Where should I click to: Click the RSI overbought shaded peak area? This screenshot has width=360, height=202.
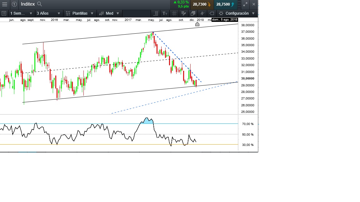point(147,121)
